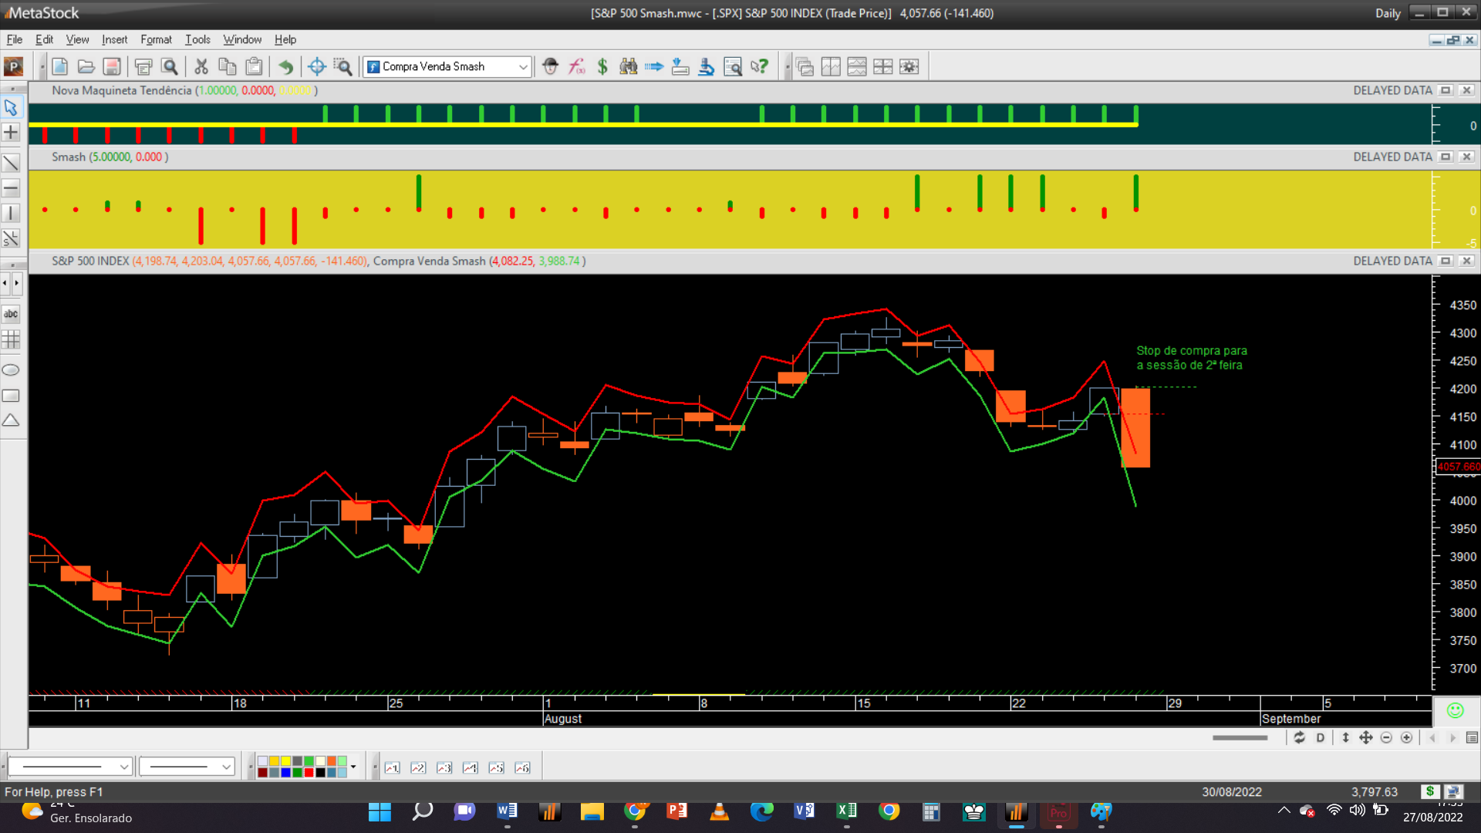The image size is (1481, 833).
Task: Select the trendline drawing tool
Action: (11, 163)
